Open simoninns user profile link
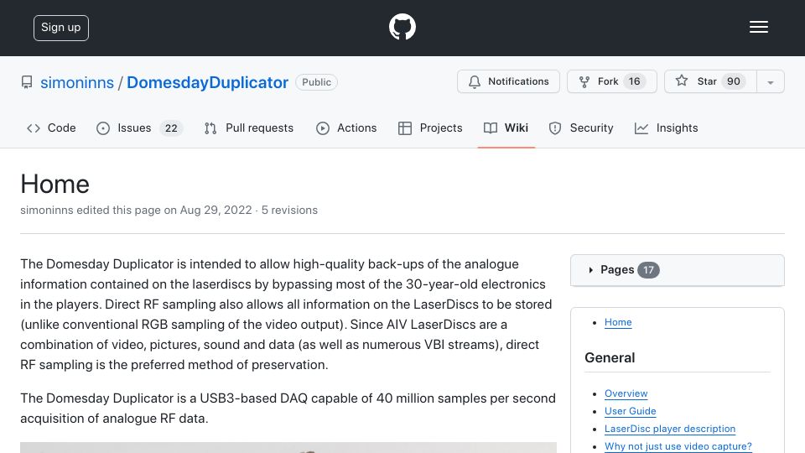 pyautogui.click(x=77, y=82)
